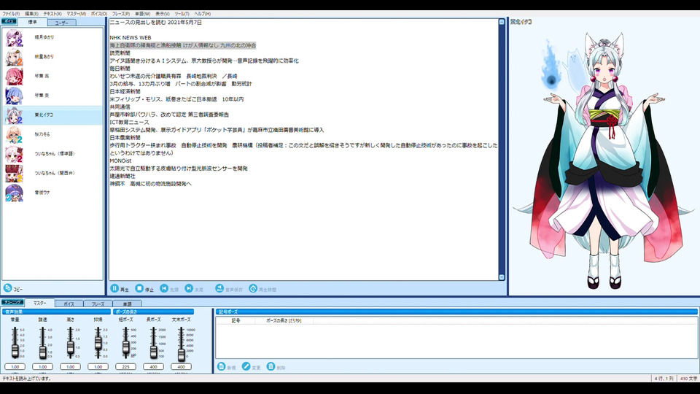The width and height of the screenshot is (700, 394).
Task: Save audio with 音声保存 icon
Action: click(219, 289)
